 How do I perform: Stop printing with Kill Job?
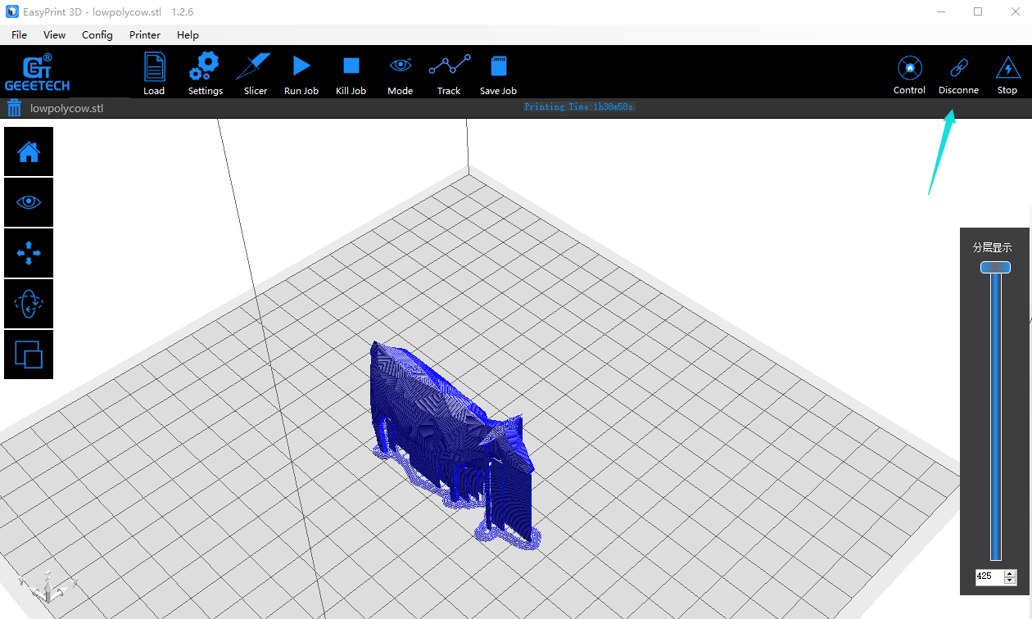pos(351,72)
